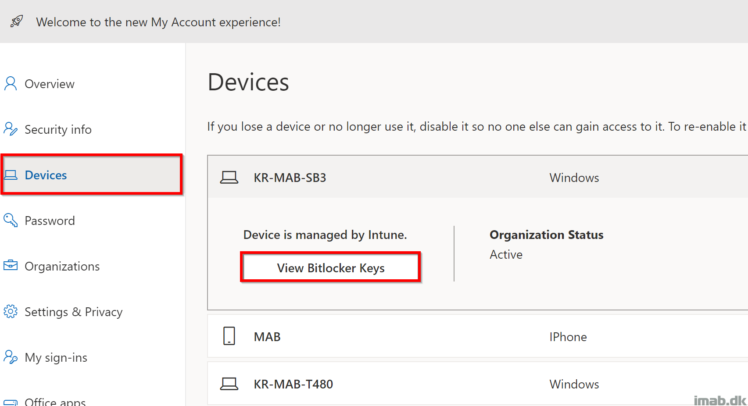Click the Devices page heading
The width and height of the screenshot is (748, 406).
coord(248,82)
